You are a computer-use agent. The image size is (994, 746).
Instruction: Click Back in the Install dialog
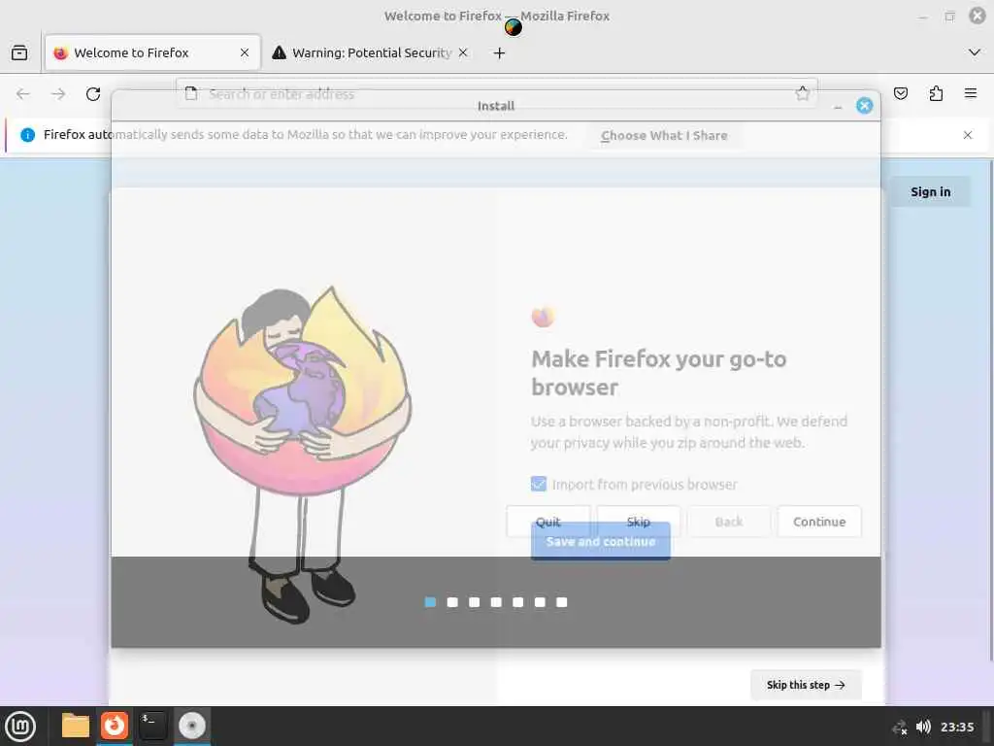pyautogui.click(x=729, y=522)
